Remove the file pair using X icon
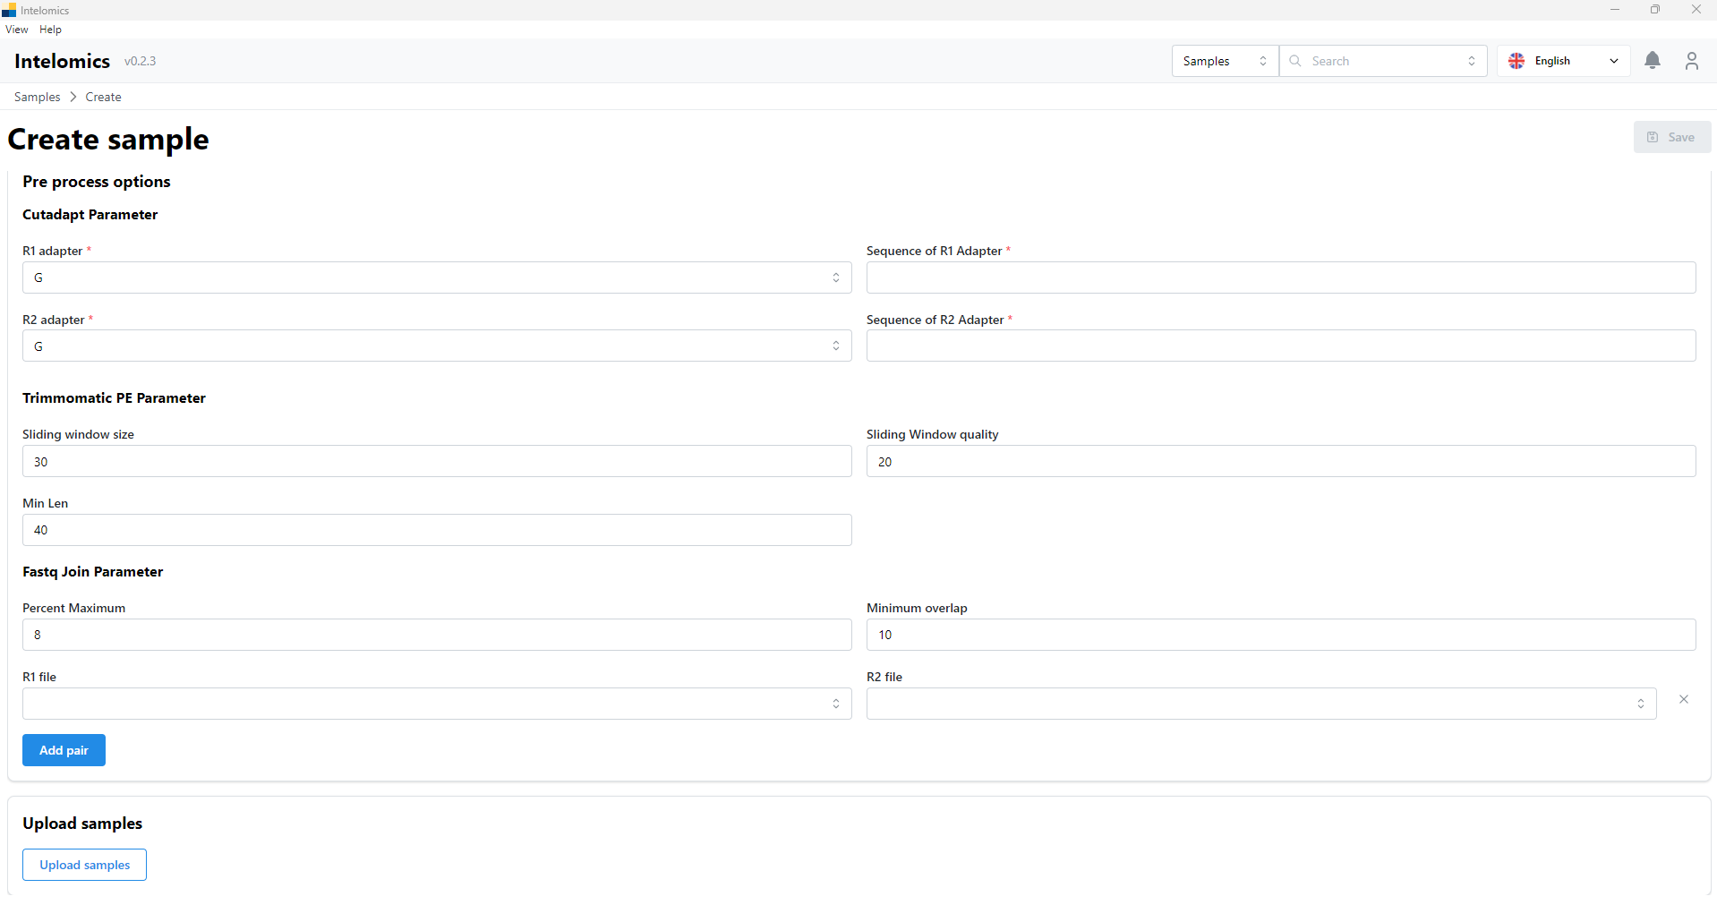The width and height of the screenshot is (1717, 922). tap(1683, 699)
